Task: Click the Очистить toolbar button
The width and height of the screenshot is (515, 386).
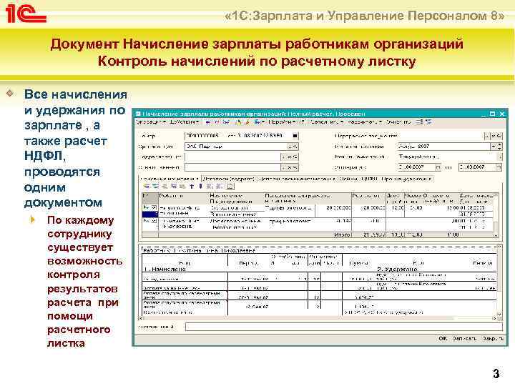Action: (398, 122)
